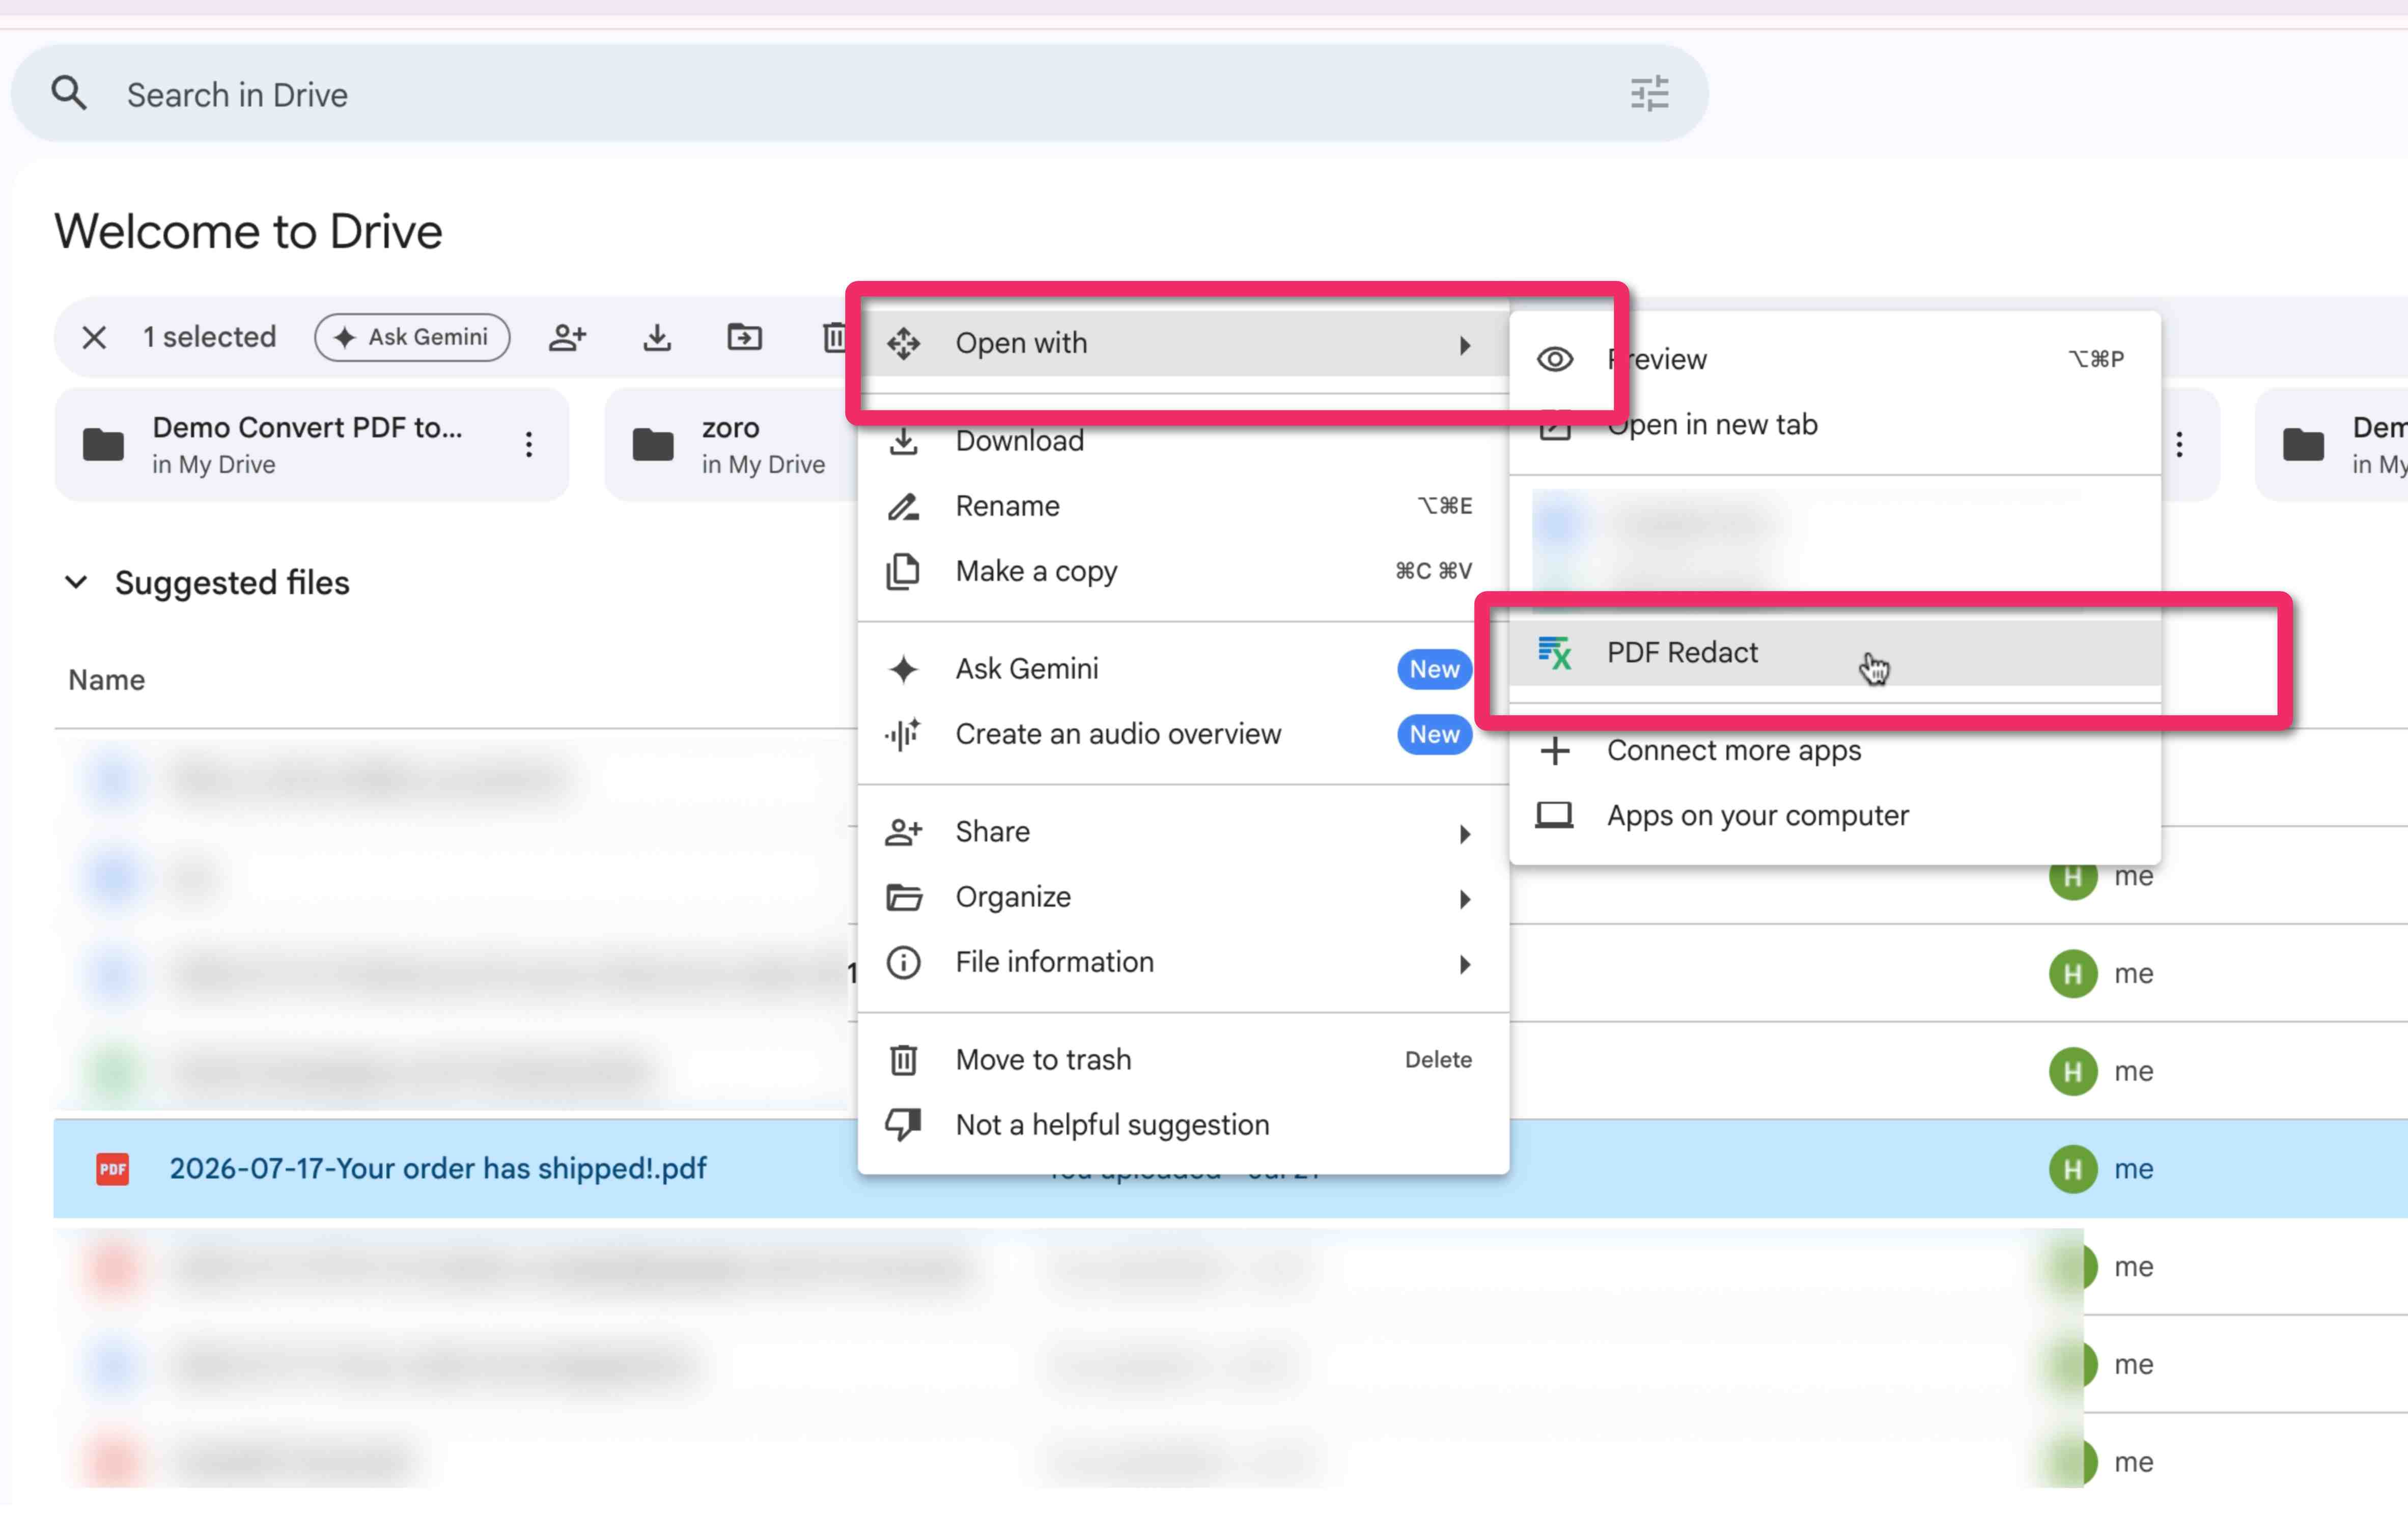Click the context menu Share person-plus icon

[x=903, y=832]
